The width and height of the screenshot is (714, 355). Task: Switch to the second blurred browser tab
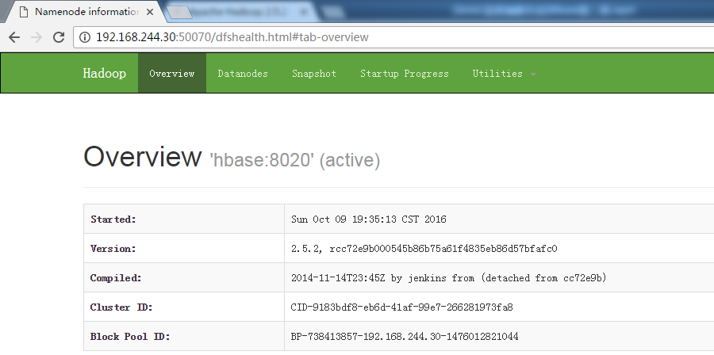click(x=238, y=12)
